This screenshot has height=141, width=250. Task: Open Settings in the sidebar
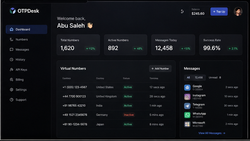click(x=26, y=90)
